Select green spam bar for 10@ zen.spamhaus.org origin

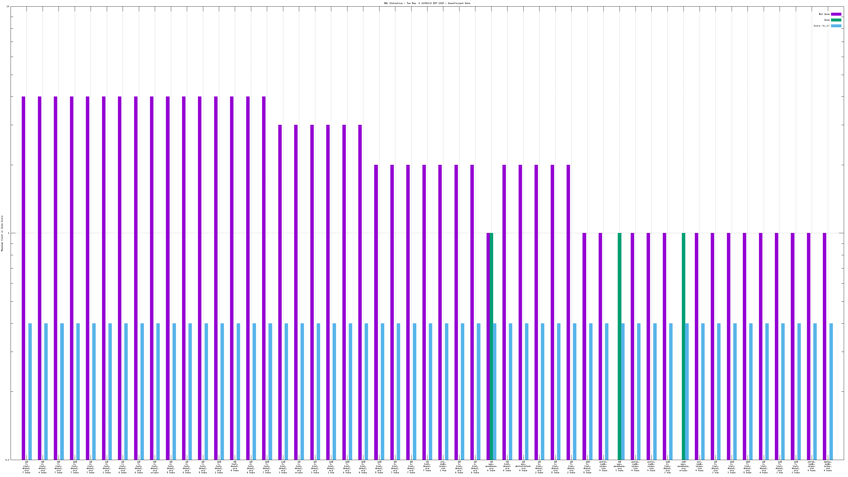coord(683,346)
